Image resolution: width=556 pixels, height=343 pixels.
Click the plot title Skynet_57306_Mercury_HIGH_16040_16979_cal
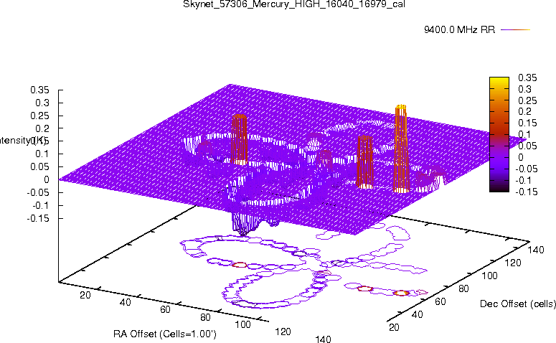point(294,4)
